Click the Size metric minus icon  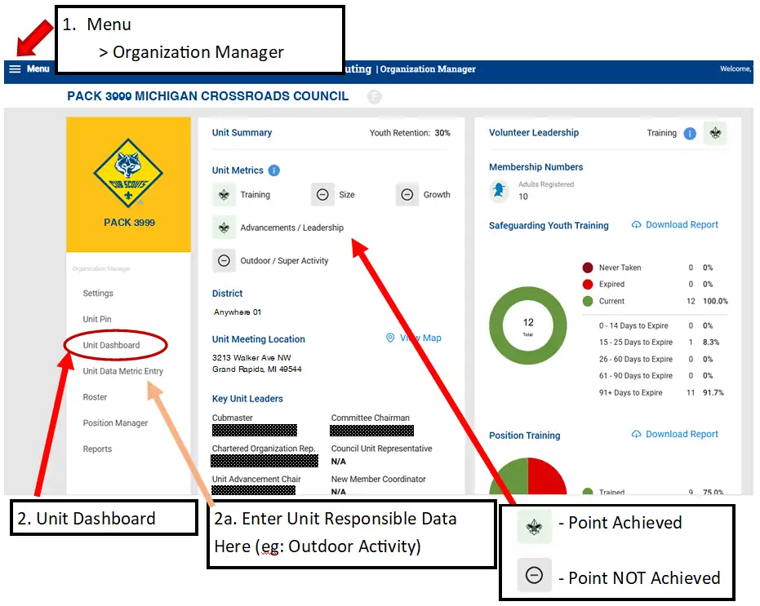(322, 195)
